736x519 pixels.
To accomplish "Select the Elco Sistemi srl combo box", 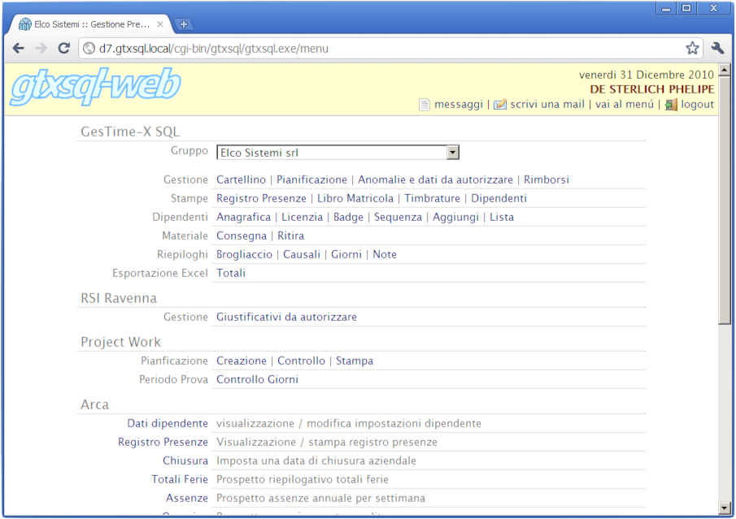I will pos(338,153).
